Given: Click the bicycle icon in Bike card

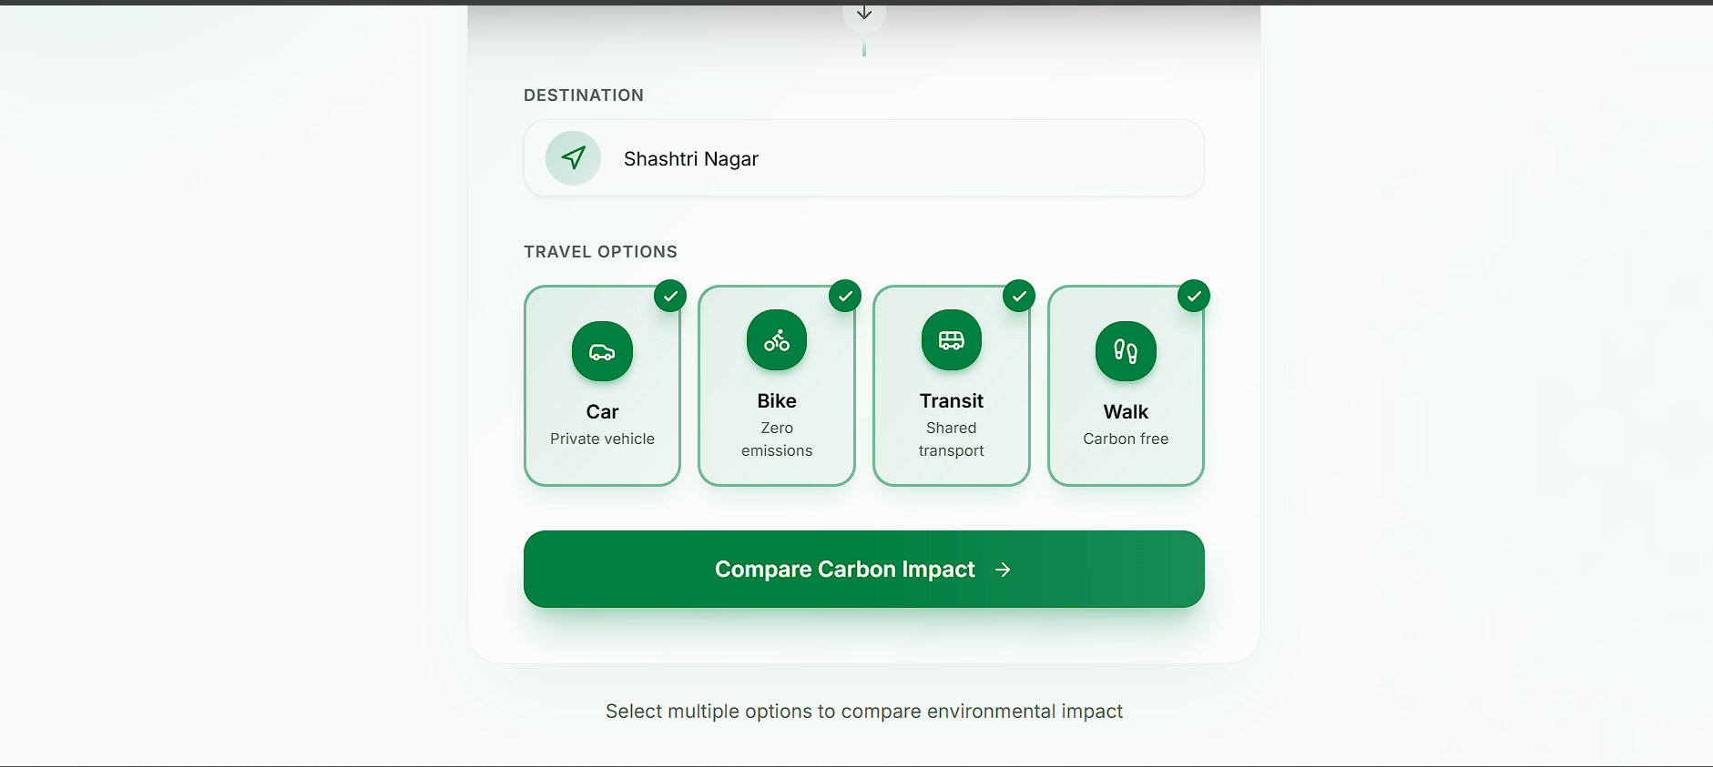Looking at the screenshot, I should [x=777, y=340].
